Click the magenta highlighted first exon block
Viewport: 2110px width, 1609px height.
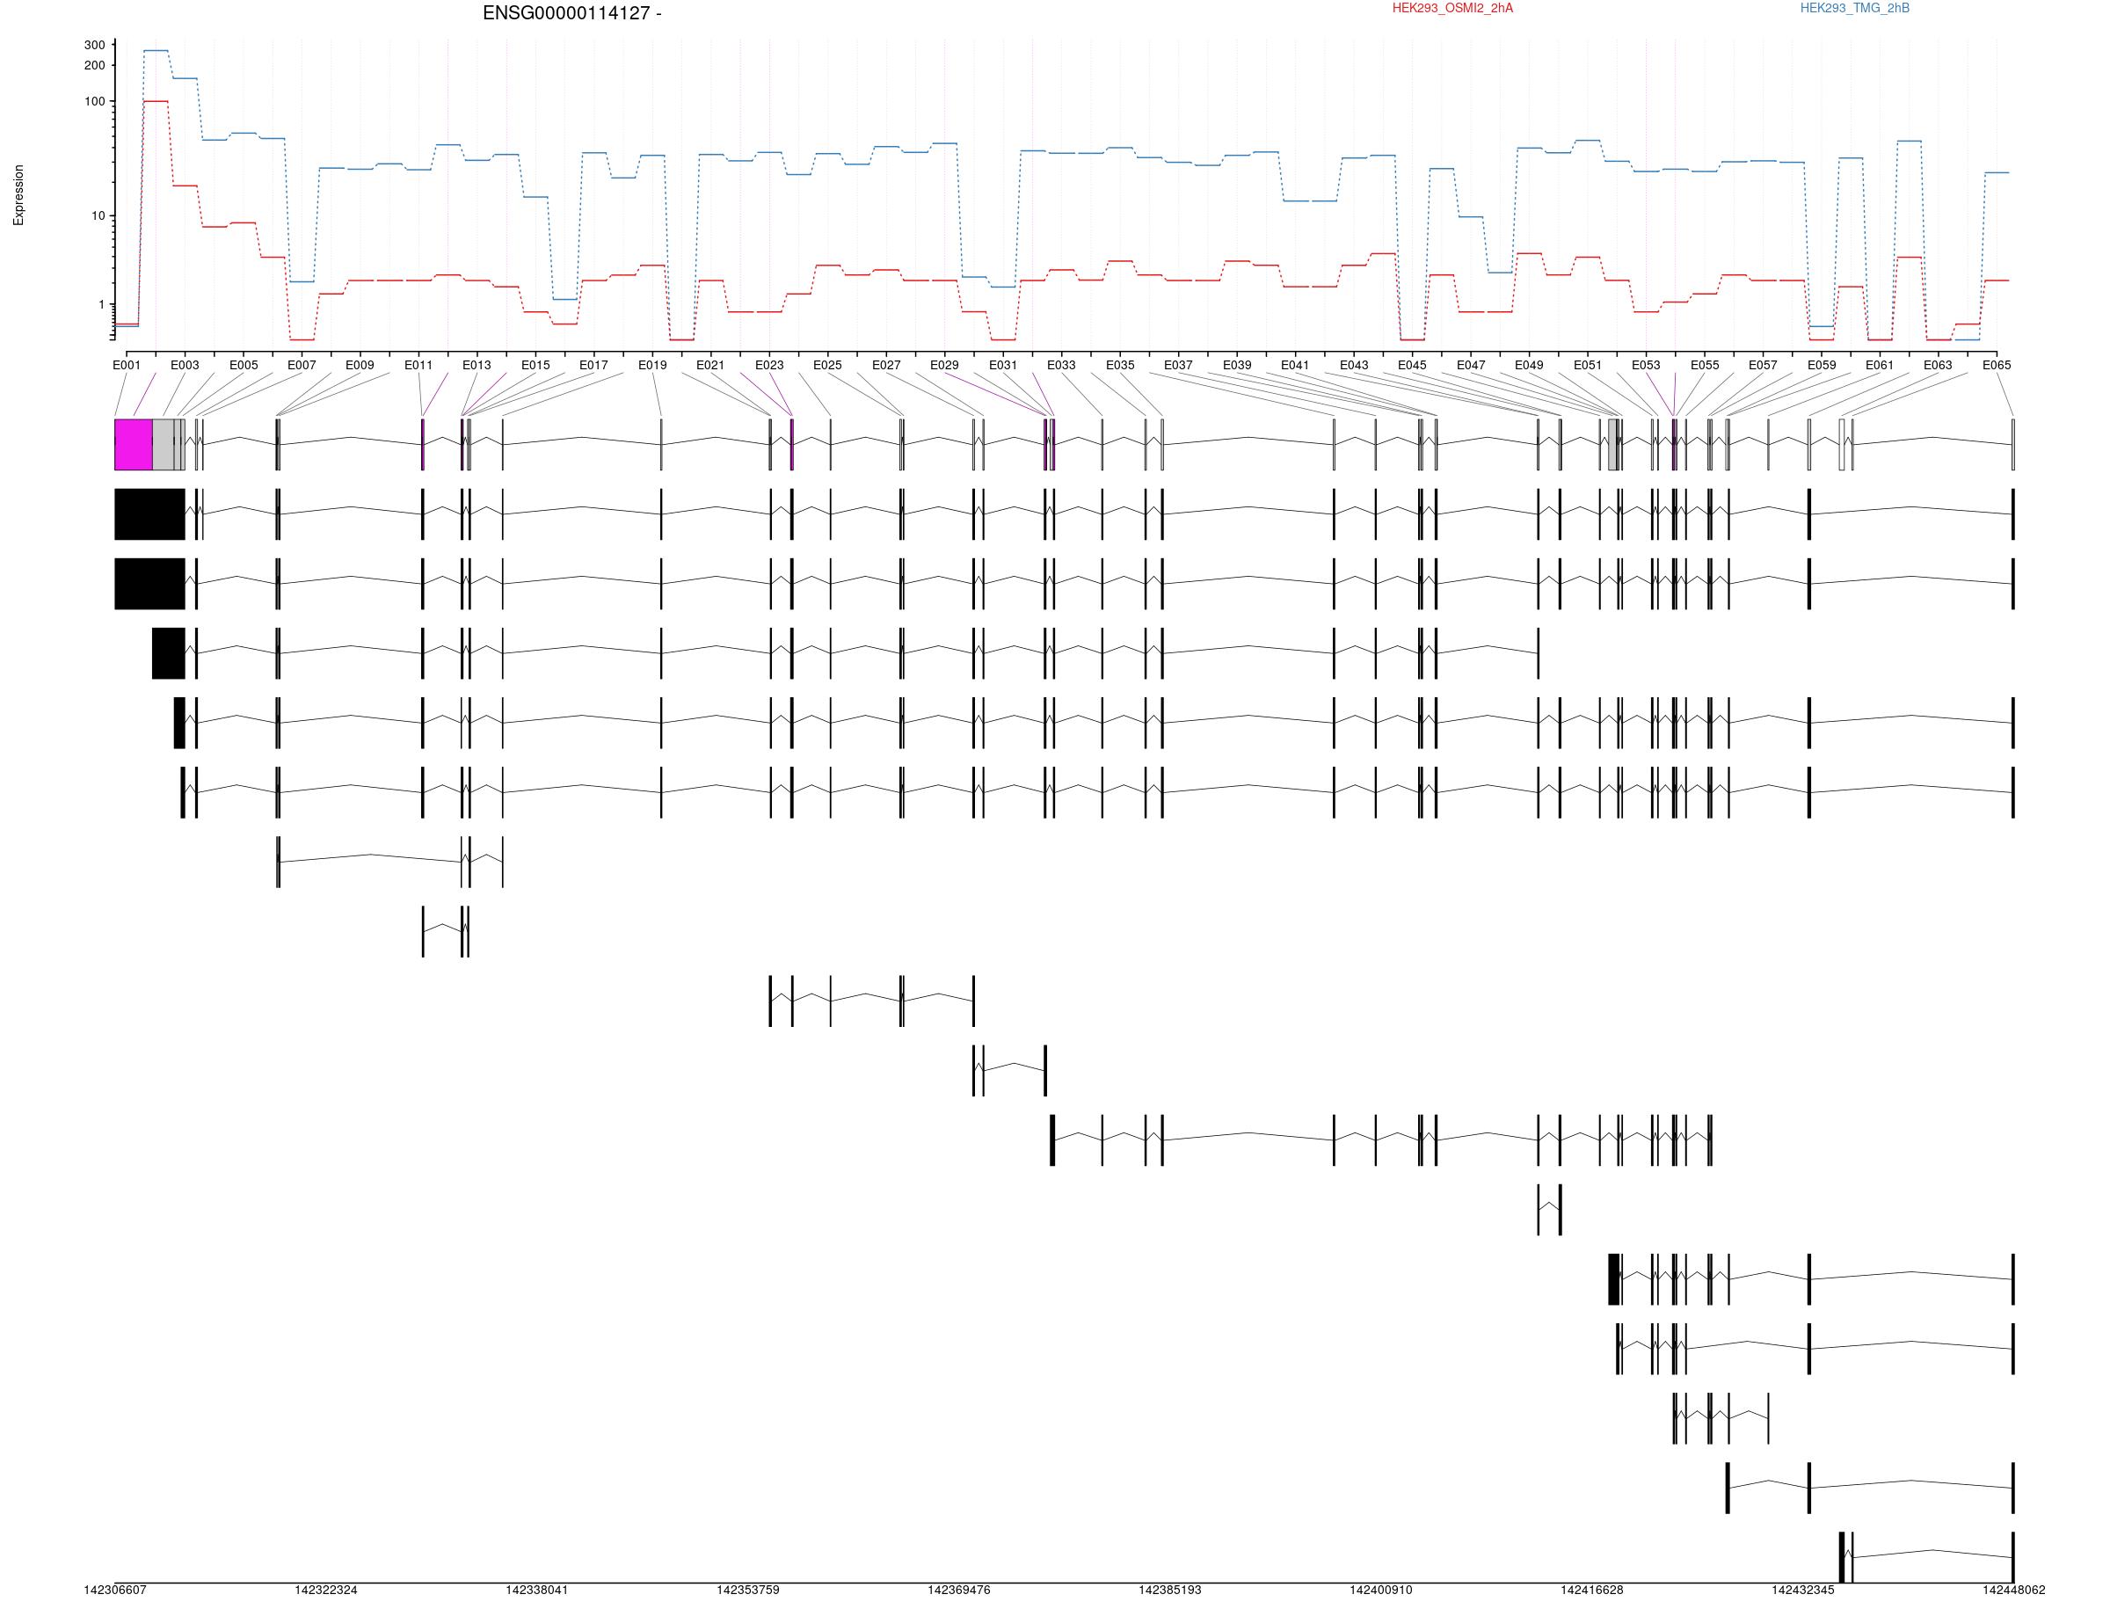pos(135,444)
